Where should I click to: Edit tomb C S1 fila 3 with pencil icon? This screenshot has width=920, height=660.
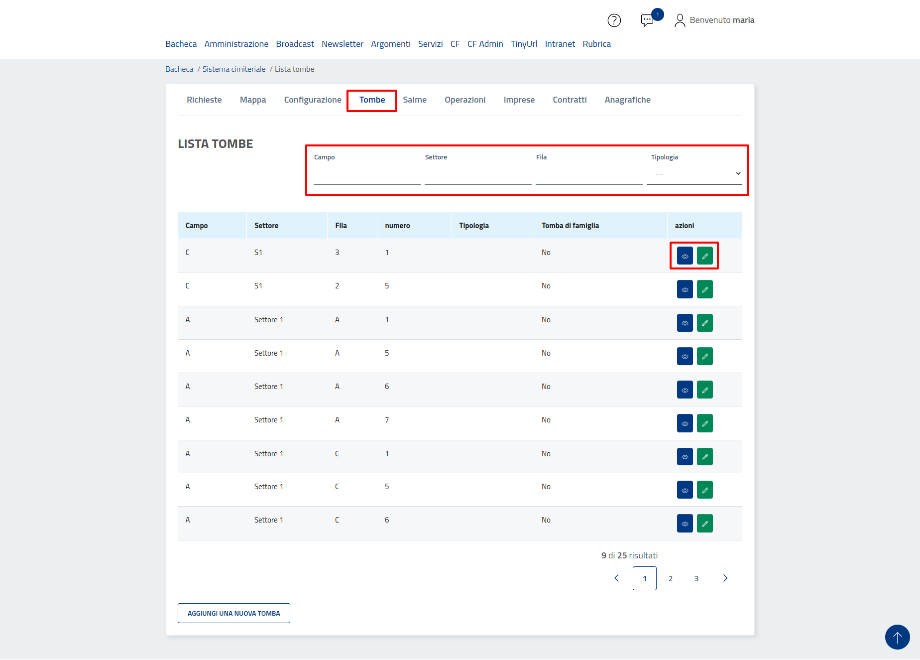point(704,256)
